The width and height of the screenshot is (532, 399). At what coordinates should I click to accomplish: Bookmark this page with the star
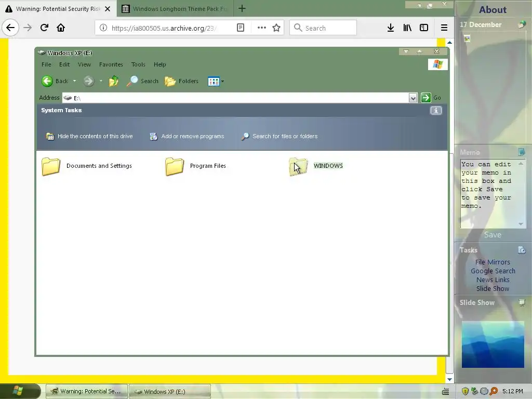(x=276, y=28)
